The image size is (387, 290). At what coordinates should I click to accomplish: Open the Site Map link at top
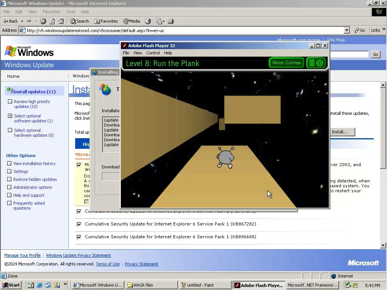[x=336, y=40]
